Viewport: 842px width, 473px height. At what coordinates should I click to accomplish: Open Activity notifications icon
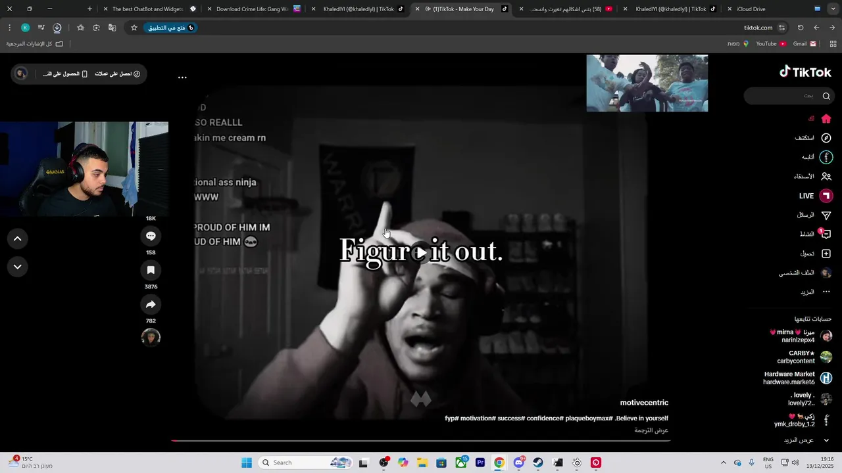point(826,234)
